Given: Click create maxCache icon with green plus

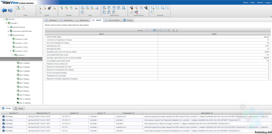Looking at the screenshot, I should point(158,8).
